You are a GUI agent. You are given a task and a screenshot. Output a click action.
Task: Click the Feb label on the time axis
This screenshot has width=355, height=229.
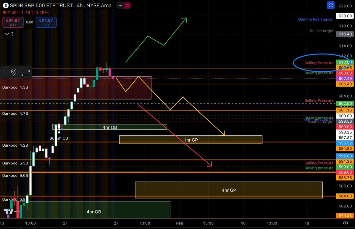pyautogui.click(x=180, y=223)
